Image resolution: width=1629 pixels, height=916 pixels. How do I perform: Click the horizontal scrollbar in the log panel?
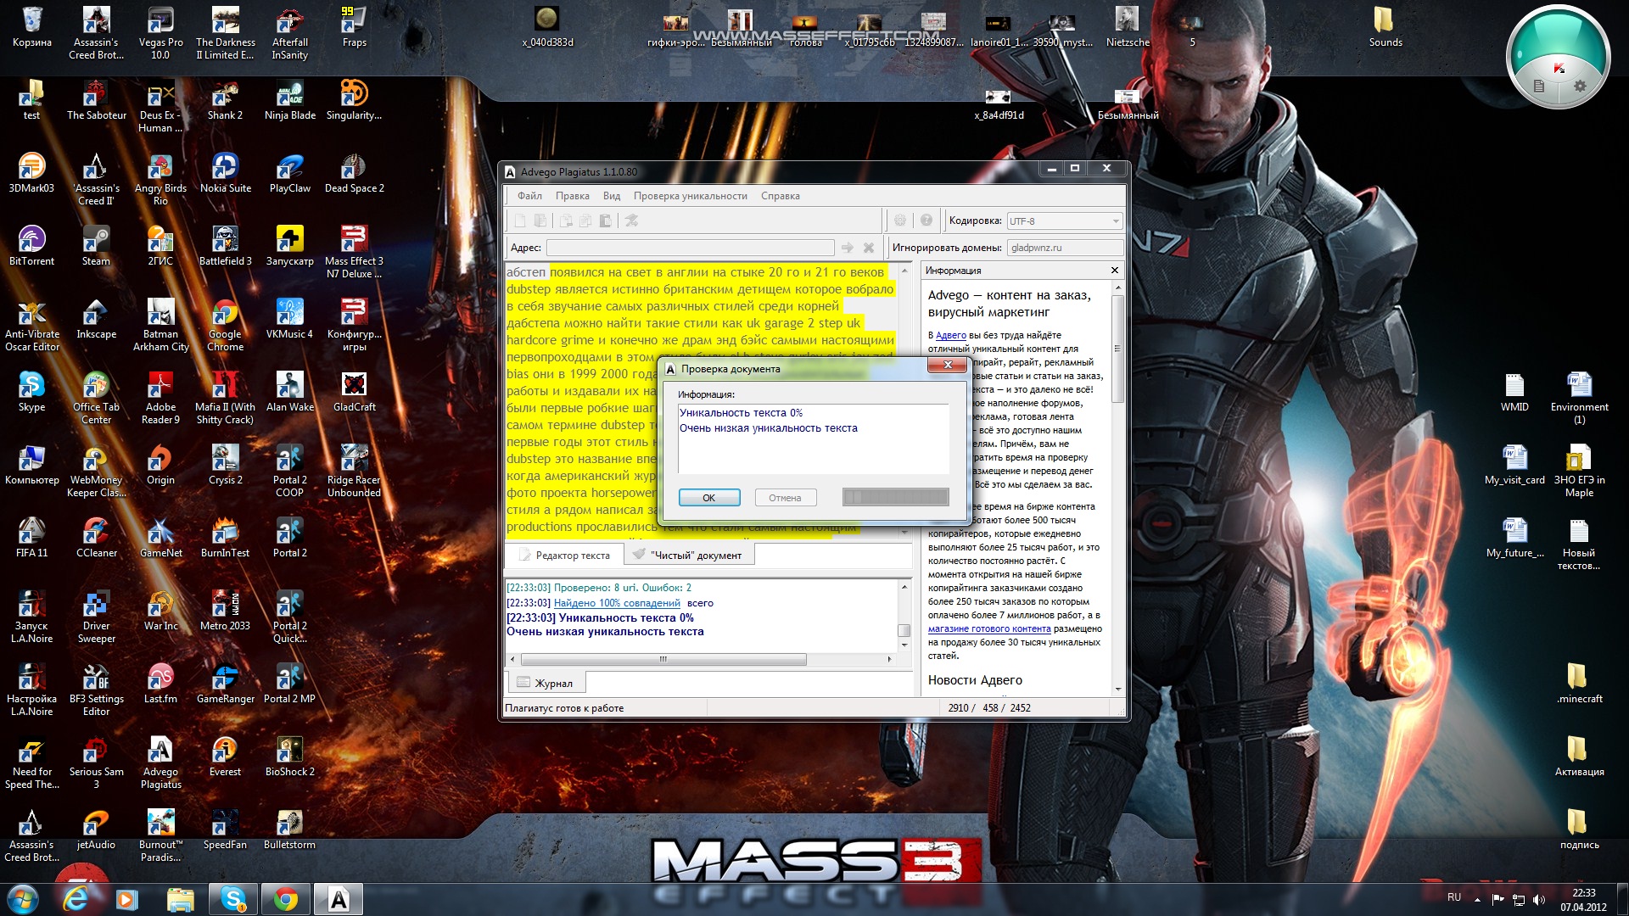pyautogui.click(x=663, y=659)
